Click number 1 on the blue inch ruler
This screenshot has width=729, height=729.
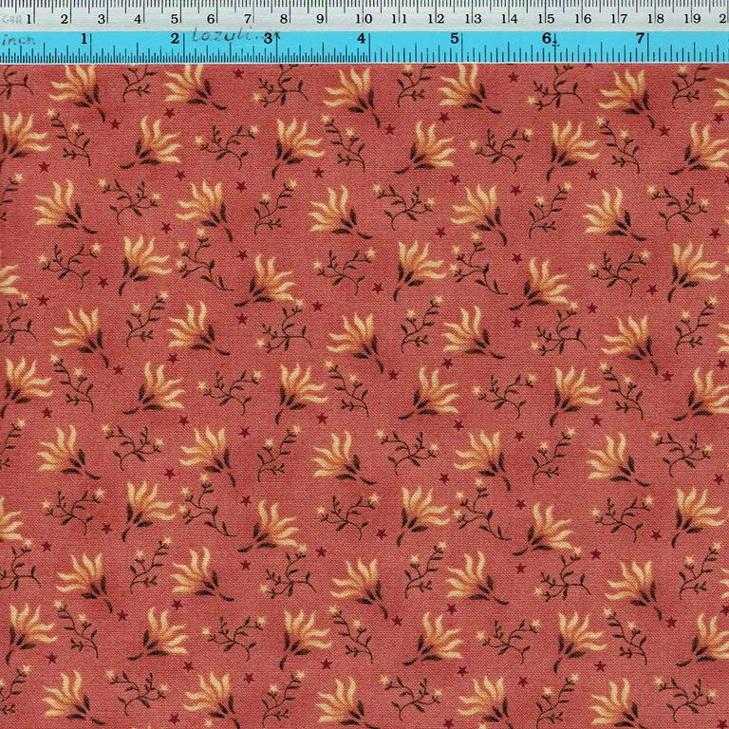point(84,39)
